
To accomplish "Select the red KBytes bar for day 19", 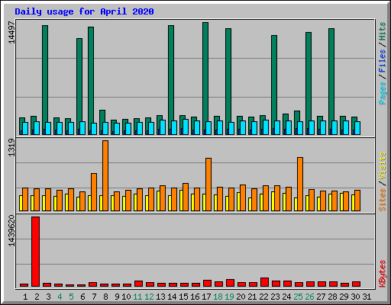I will pyautogui.click(x=231, y=283).
